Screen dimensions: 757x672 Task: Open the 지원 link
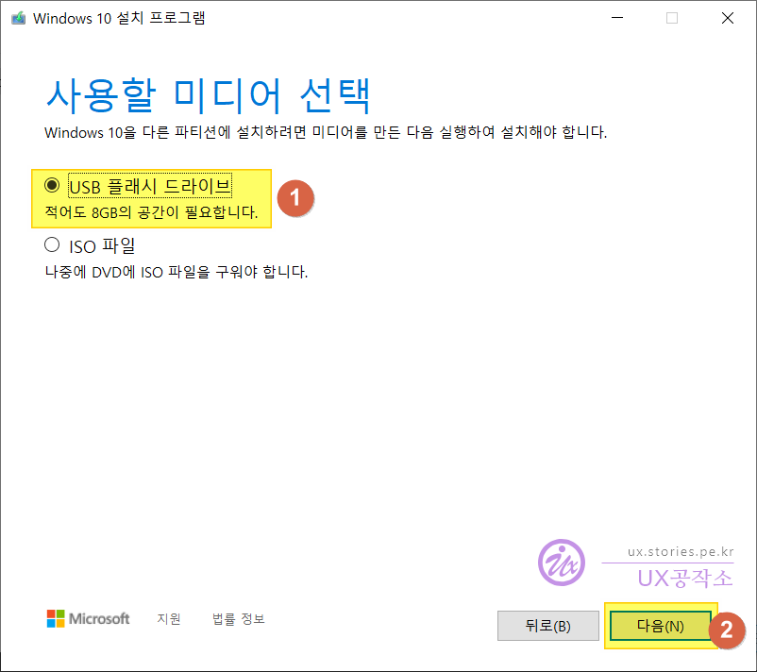coord(169,619)
